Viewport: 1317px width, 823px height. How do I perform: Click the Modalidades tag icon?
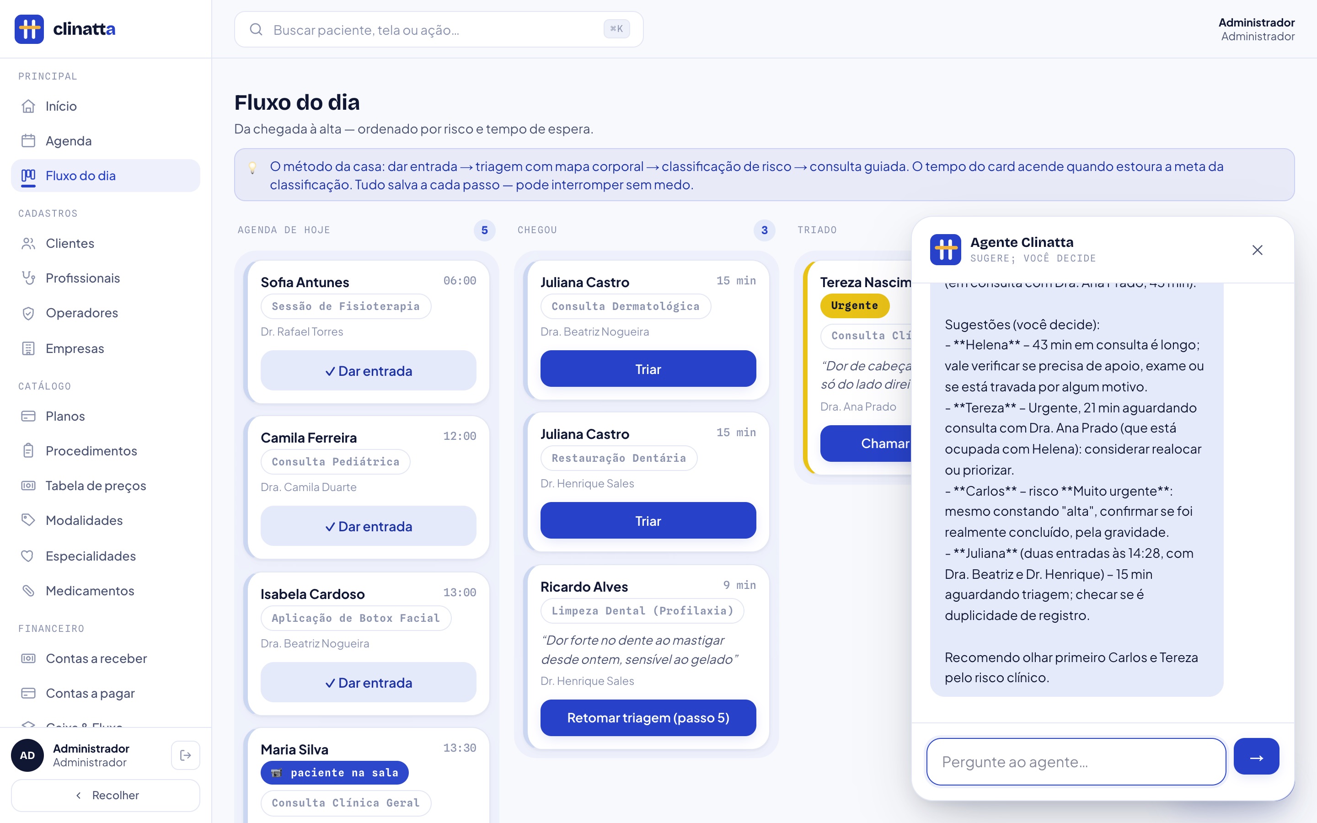[x=28, y=520]
